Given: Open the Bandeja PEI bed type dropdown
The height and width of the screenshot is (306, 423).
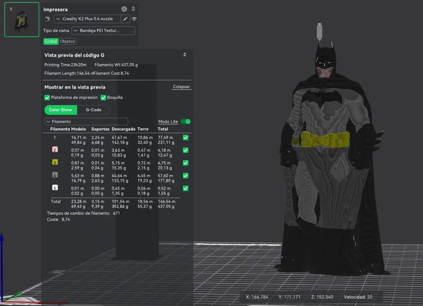Looking at the screenshot, I should [103, 31].
